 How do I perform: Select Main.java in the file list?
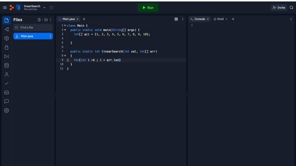point(33,36)
